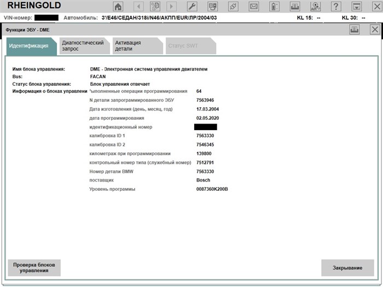The image size is (383, 287).
Task: Open the connection plug icon
Action: (x=233, y=7)
